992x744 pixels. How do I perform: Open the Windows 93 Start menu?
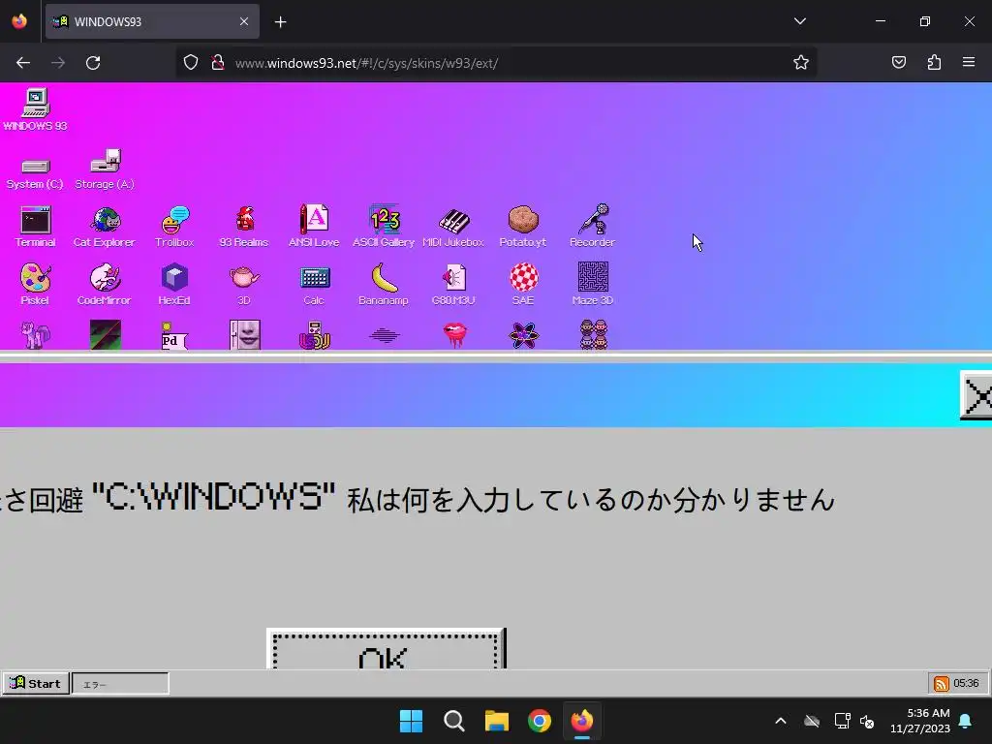click(x=36, y=683)
